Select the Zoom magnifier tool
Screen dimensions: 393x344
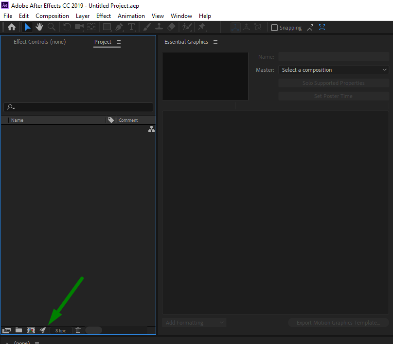52,27
